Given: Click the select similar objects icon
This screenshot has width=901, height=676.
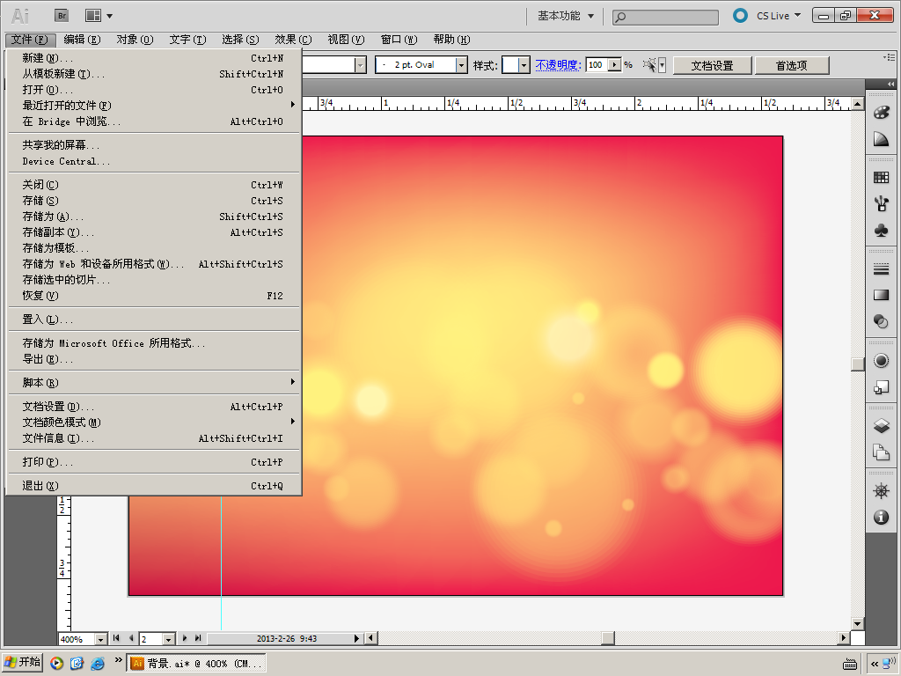Looking at the screenshot, I should click(649, 65).
